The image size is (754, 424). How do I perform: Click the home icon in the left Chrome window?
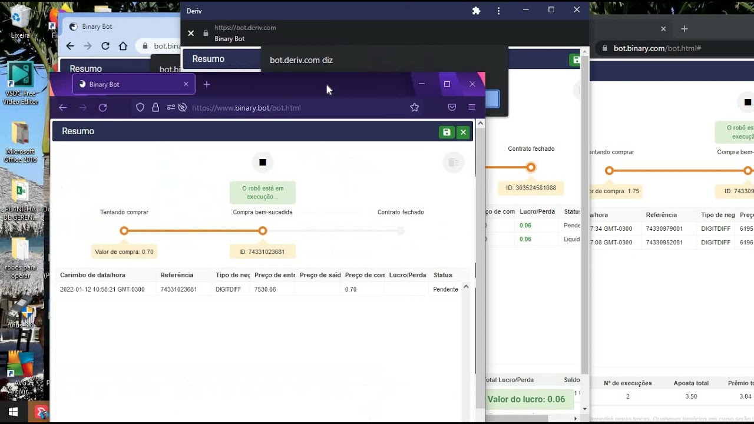123,46
